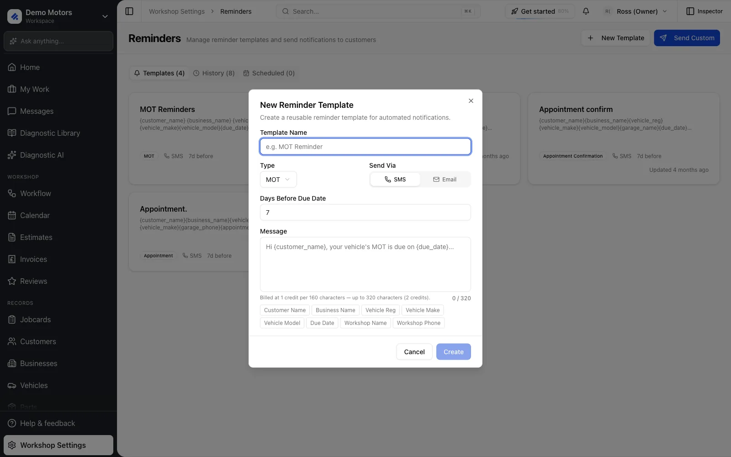The width and height of the screenshot is (731, 457).
Task: Open the Diagnostic Library
Action: tap(58, 133)
